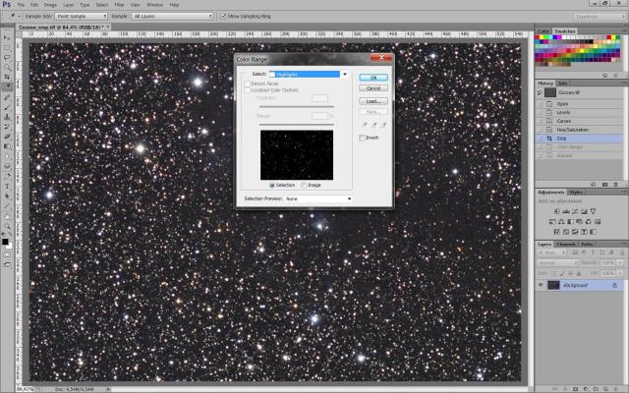This screenshot has width=629, height=393.
Task: Hide the Background layer via eye icon
Action: coord(541,285)
